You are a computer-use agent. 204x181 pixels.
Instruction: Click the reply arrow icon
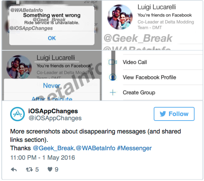[14, 169]
